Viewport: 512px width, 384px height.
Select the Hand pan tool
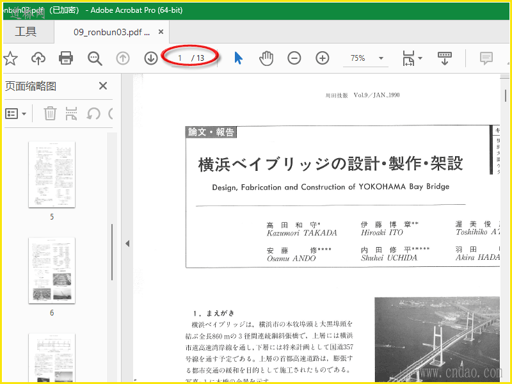(266, 58)
